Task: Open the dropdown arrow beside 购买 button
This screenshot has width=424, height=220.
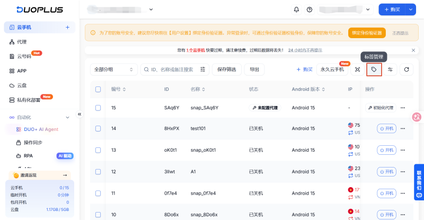Action: pyautogui.click(x=410, y=10)
